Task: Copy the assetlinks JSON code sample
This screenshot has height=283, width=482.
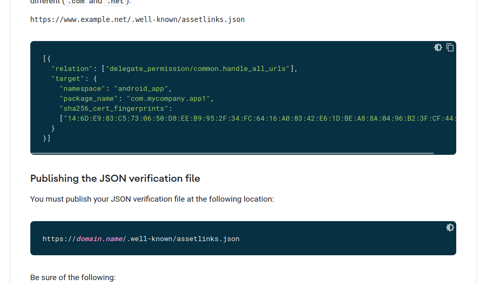Action: click(450, 48)
